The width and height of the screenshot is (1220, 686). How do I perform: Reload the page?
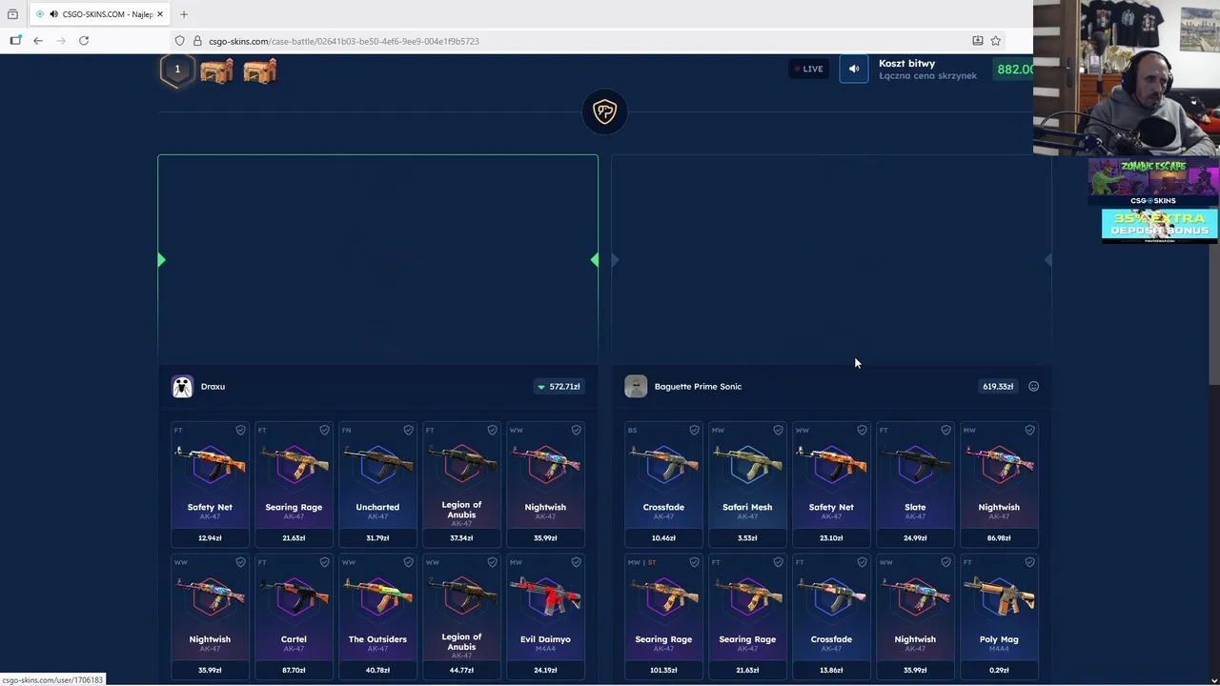click(84, 41)
